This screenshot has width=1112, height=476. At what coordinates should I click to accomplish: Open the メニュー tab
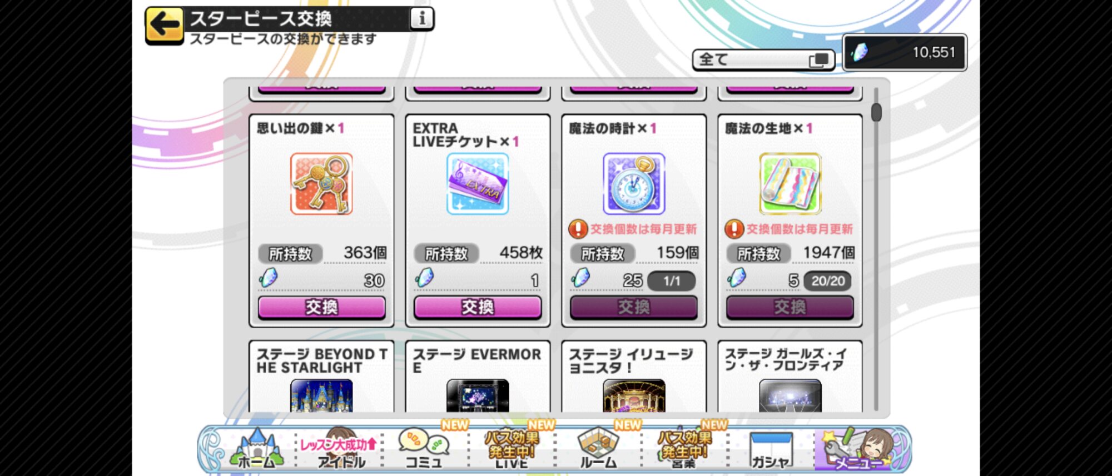pyautogui.click(x=859, y=449)
